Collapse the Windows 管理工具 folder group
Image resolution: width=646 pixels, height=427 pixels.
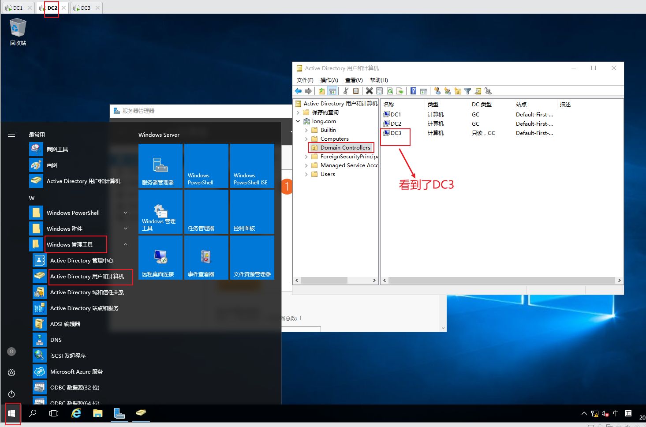[x=126, y=244]
